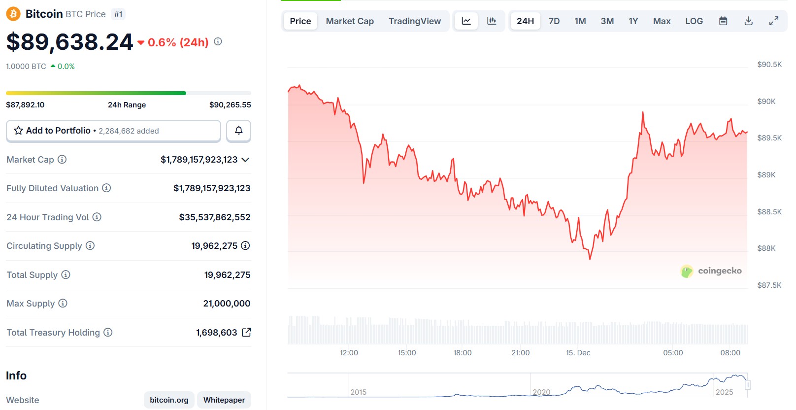Click the line chart view icon
The image size is (796, 410).
click(466, 21)
